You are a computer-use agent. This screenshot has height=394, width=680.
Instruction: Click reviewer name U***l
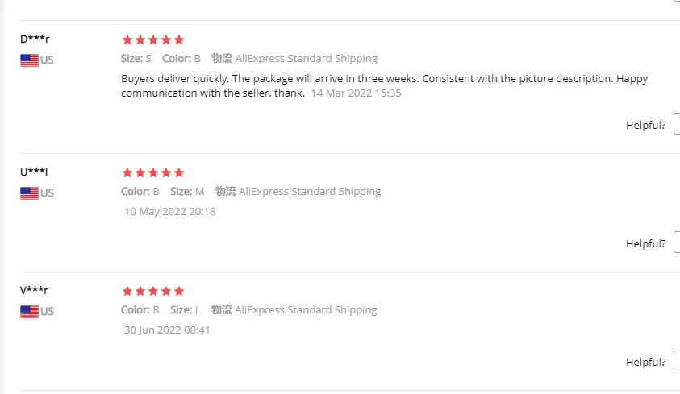click(x=34, y=172)
